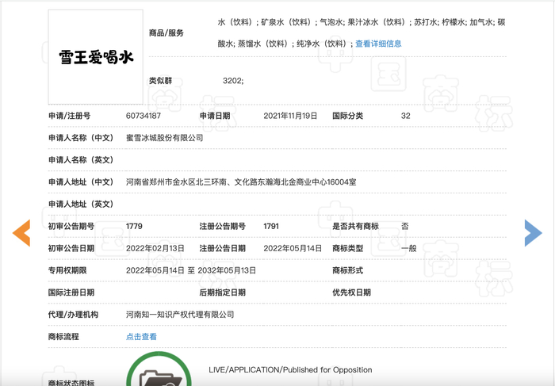Select shared trademark value 否

[x=405, y=226]
